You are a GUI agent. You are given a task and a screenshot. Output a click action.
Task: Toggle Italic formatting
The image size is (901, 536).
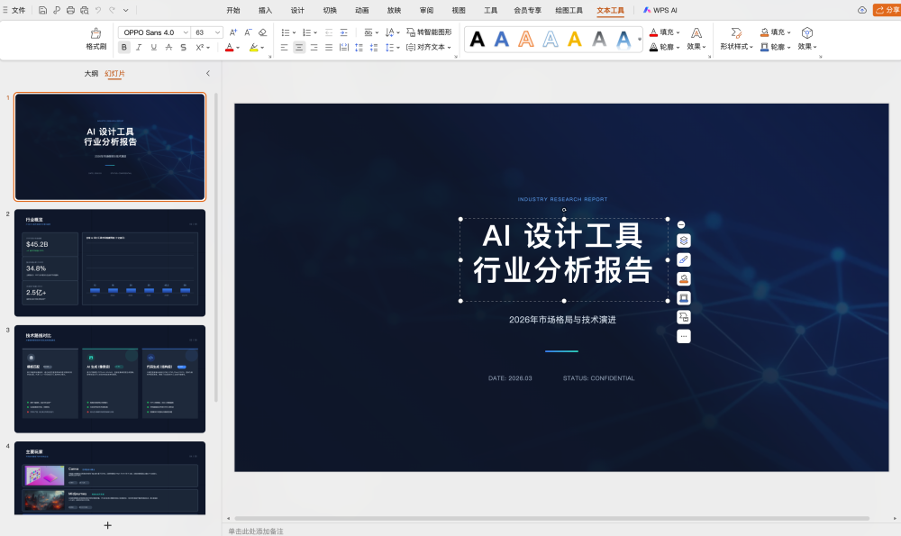pos(139,48)
